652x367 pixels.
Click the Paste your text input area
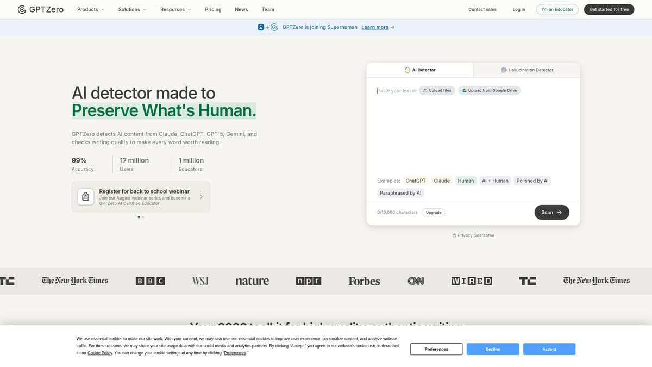point(397,91)
